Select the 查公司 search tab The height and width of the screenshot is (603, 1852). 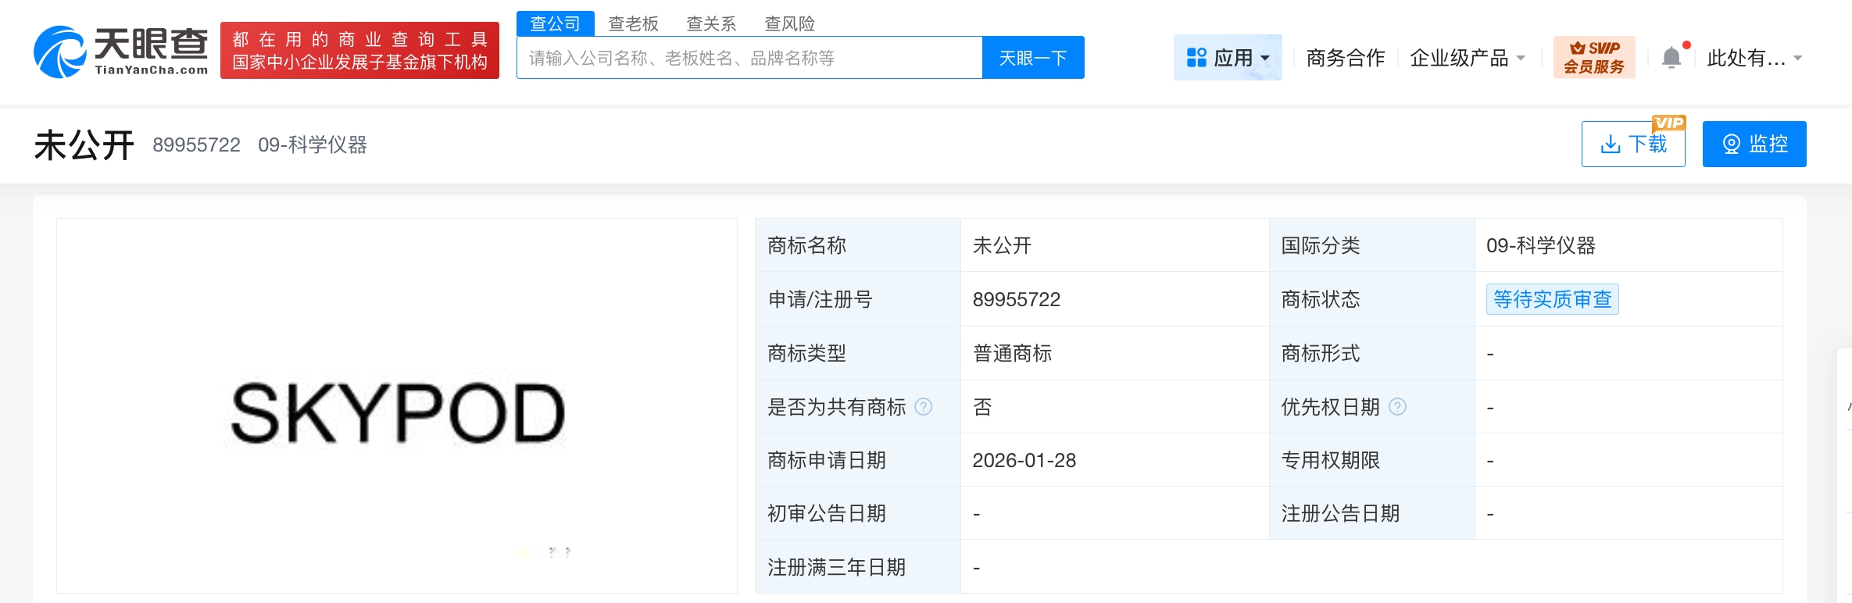click(x=555, y=23)
